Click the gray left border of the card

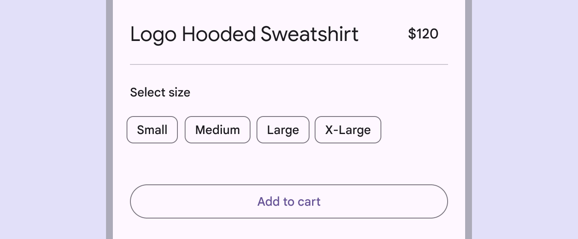point(109,119)
